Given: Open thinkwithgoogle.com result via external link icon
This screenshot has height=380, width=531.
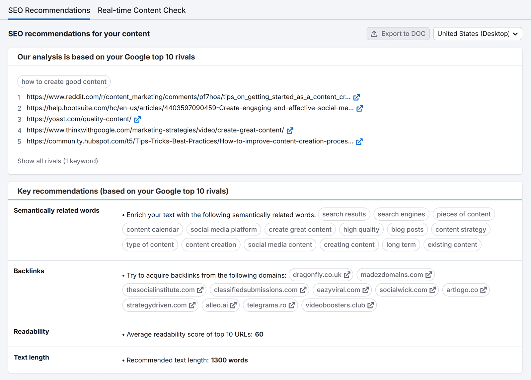Looking at the screenshot, I should (290, 130).
